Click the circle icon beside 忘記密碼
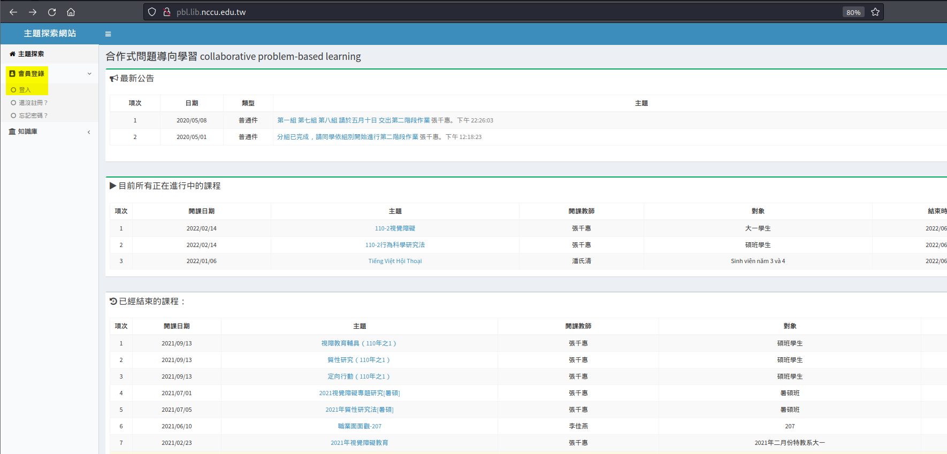This screenshot has width=947, height=454. [13, 116]
